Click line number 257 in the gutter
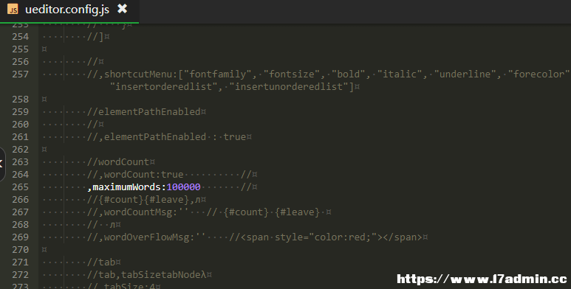Screen dimensions: 571x289 pyautogui.click(x=21, y=74)
